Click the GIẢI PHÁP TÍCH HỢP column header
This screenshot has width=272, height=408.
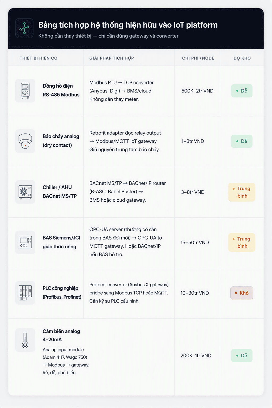pos(112,58)
